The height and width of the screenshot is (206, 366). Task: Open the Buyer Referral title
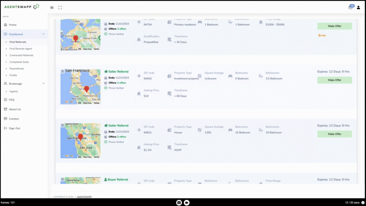click(118, 180)
